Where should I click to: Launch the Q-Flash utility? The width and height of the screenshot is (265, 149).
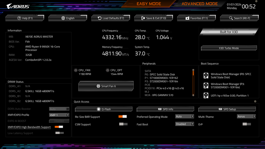(x=104, y=109)
